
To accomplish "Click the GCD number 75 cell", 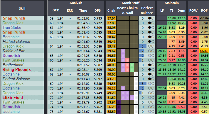I will coord(52,112).
